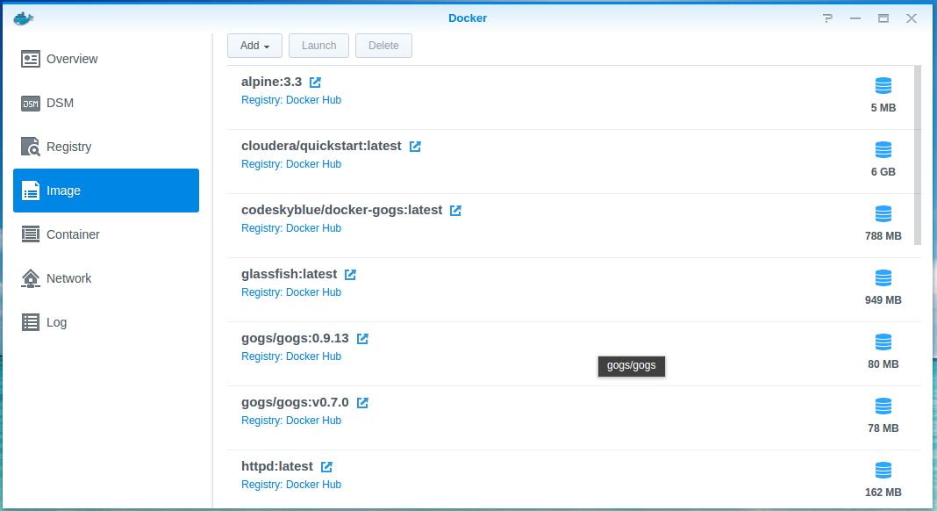Select the gogs/gogs:v0.7.0 image name
Image resolution: width=937 pixels, height=511 pixels.
pyautogui.click(x=295, y=401)
